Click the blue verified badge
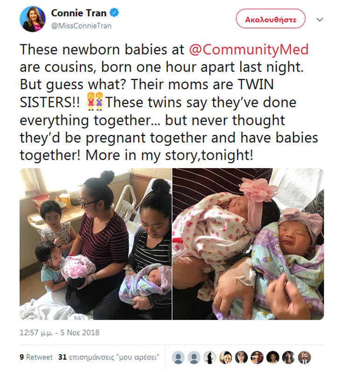The height and width of the screenshot is (370, 343). pos(114,13)
